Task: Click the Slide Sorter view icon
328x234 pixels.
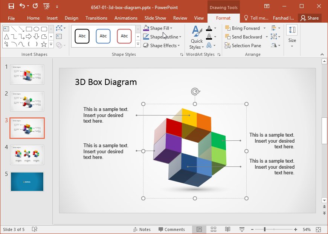Action: point(214,229)
